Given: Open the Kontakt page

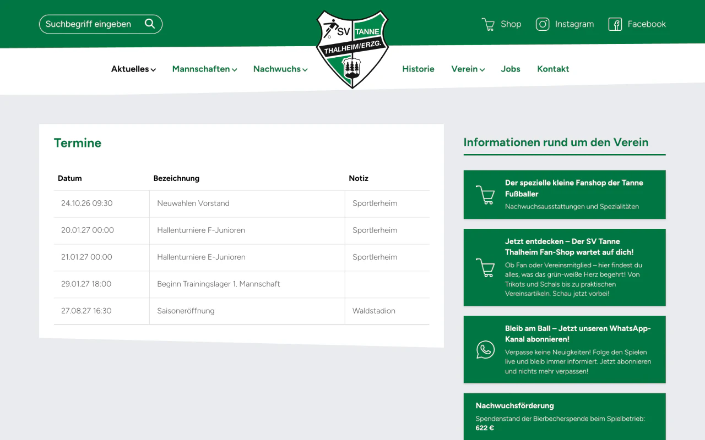Looking at the screenshot, I should (x=553, y=69).
